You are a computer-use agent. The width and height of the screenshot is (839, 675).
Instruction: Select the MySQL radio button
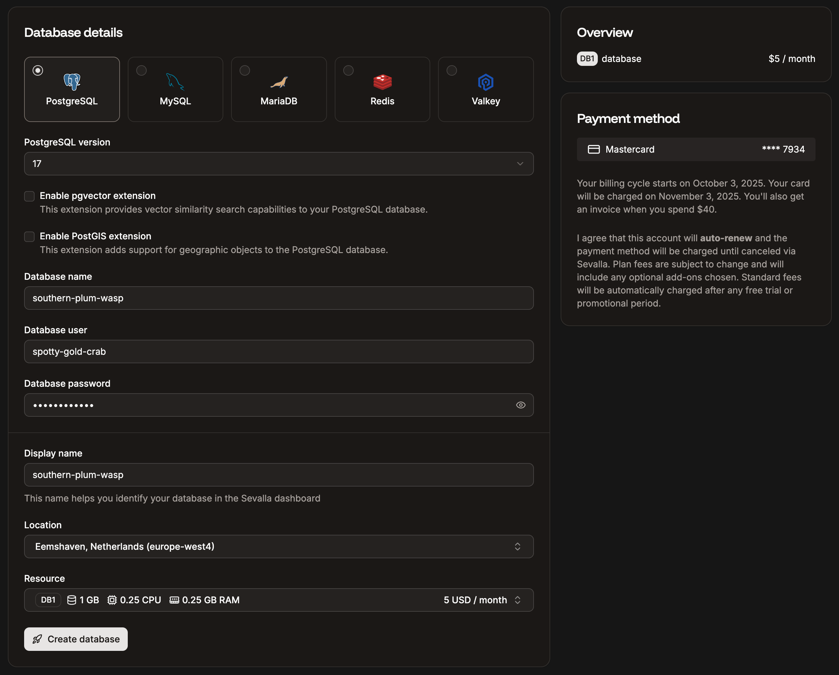[141, 70]
